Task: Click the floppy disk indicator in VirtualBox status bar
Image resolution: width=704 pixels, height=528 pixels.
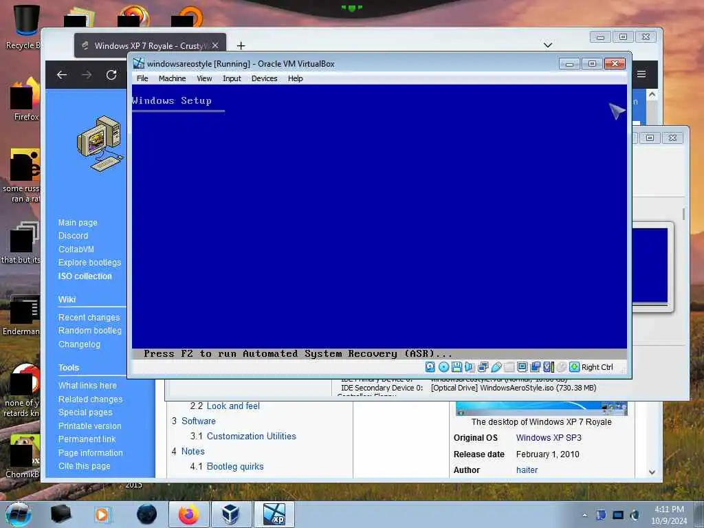Action: [456, 367]
